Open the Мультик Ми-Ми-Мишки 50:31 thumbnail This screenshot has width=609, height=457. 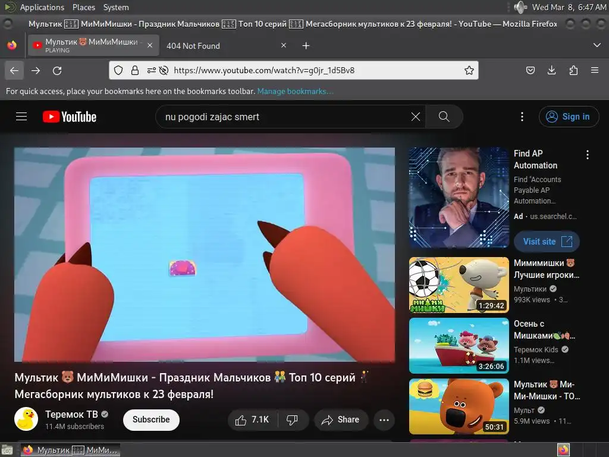[459, 406]
